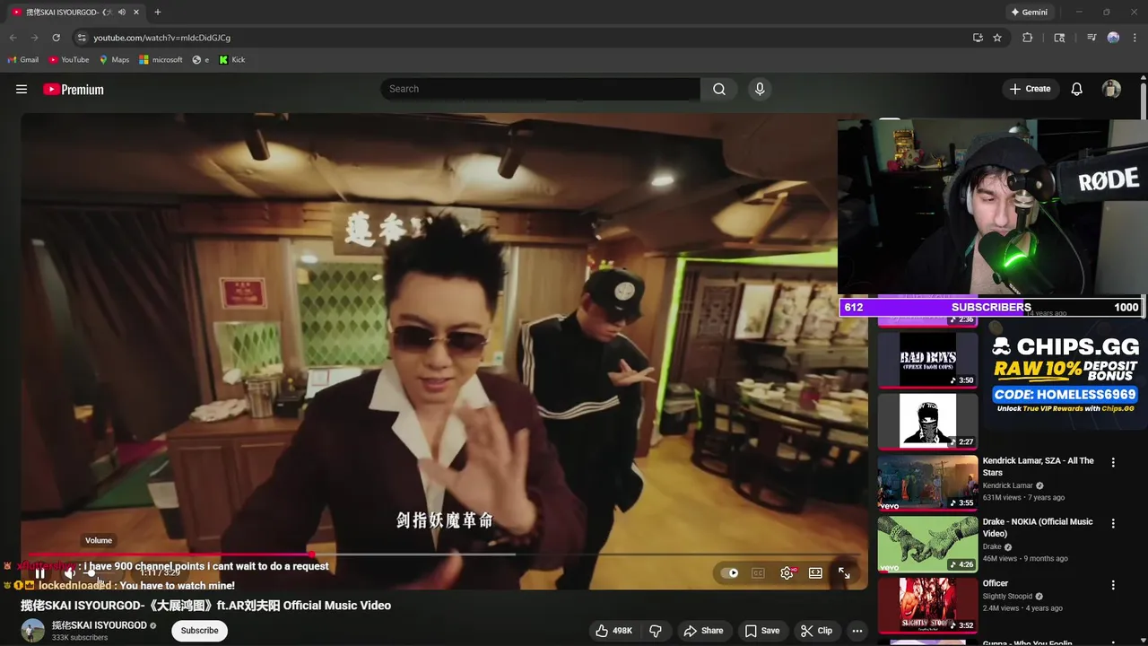The height and width of the screenshot is (646, 1148).
Task: Open the YouTube hamburger guide menu
Action: 22,89
